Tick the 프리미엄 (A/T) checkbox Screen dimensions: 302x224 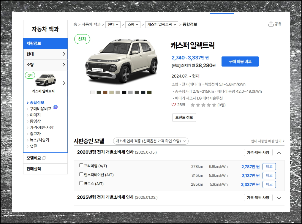pos(81,165)
